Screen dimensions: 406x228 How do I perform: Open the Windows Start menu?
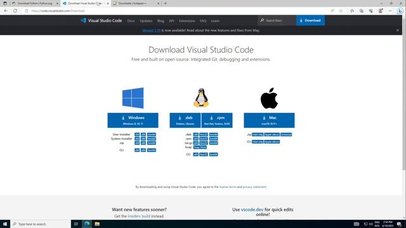[5, 224]
